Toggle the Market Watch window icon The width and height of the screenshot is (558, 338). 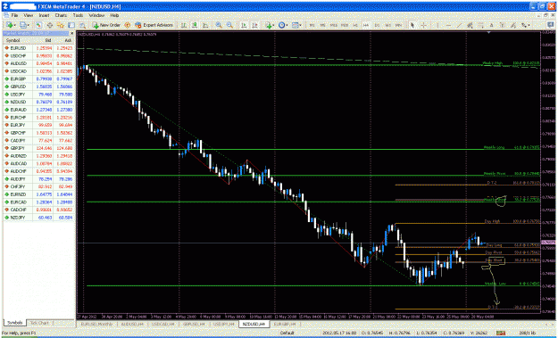38,25
